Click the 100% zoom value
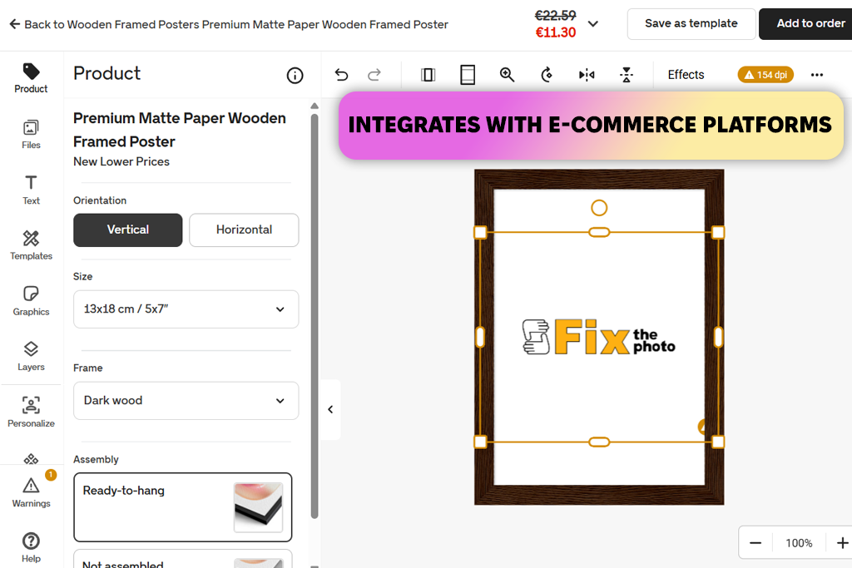This screenshot has width=852, height=568. pos(799,543)
